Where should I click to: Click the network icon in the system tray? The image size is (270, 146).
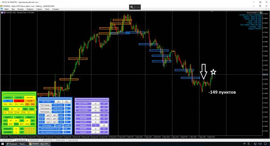(255, 144)
